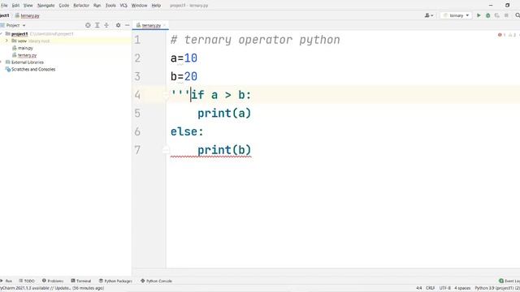Viewport: 520px width, 292px height.
Task: Click the warning count indicator in editor
Action: point(512,35)
